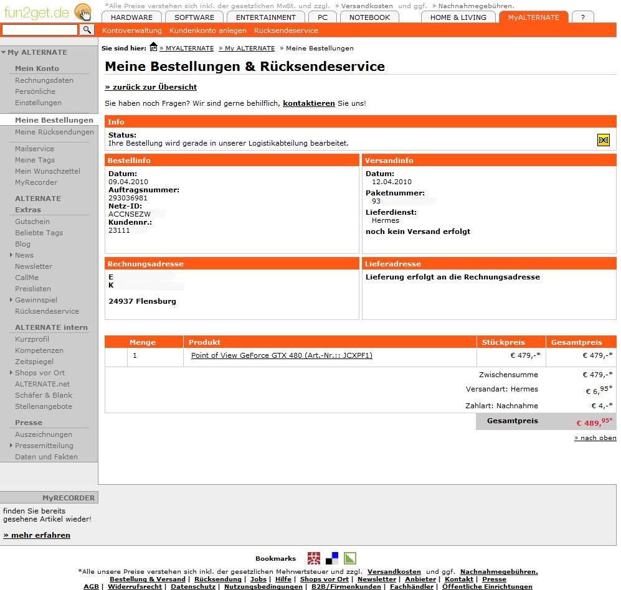Open the Datenschutz footer link

click(193, 586)
